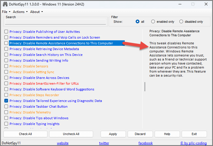Click into the Search text field

tap(55, 22)
